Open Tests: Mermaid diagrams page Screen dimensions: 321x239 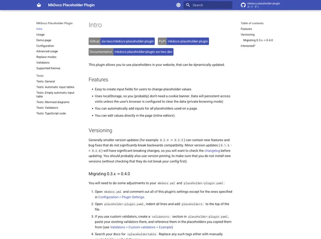[x=53, y=102]
